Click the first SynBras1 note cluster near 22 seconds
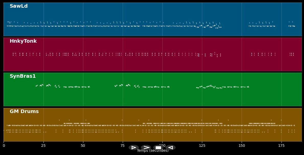 pos(40,85)
